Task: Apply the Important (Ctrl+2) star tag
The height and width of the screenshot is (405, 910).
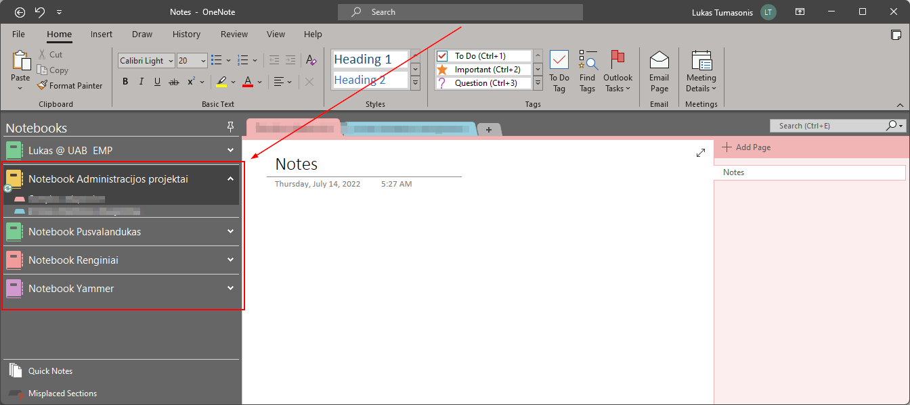Action: point(483,70)
